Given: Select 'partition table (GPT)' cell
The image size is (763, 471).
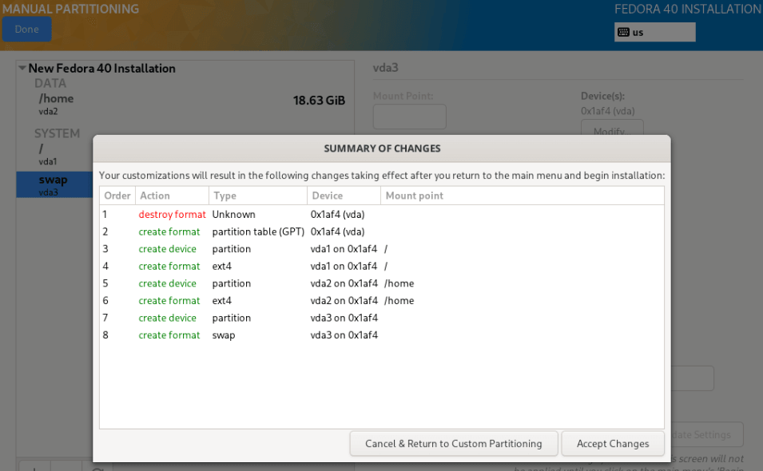Looking at the screenshot, I should tap(258, 232).
